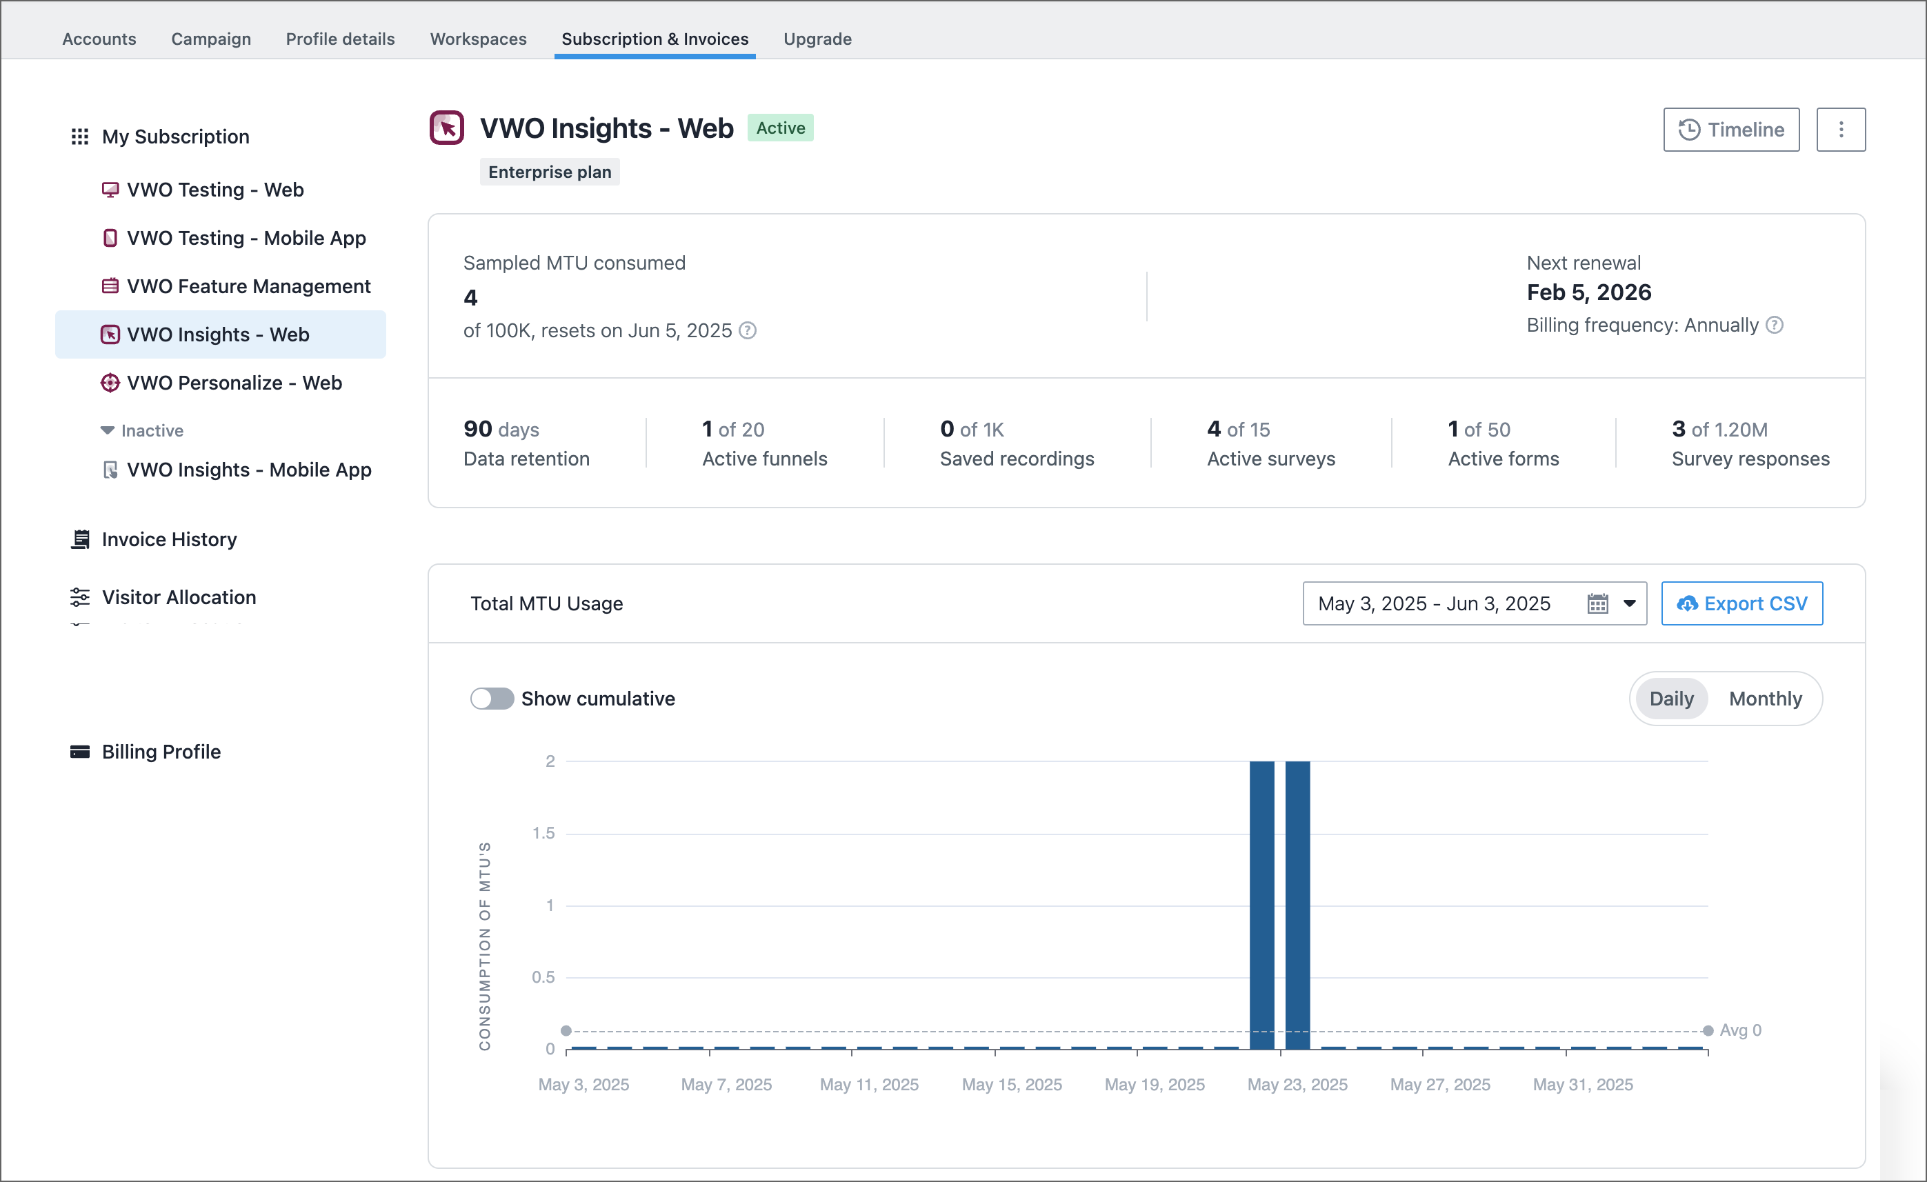Open Visitor Allocation page
Viewport: 1927px width, 1182px height.
179,597
